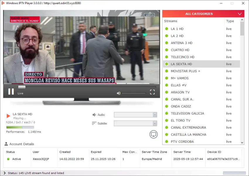This screenshot has width=249, height=176.
Task: Adjust the player volume slider
Action: point(134,93)
